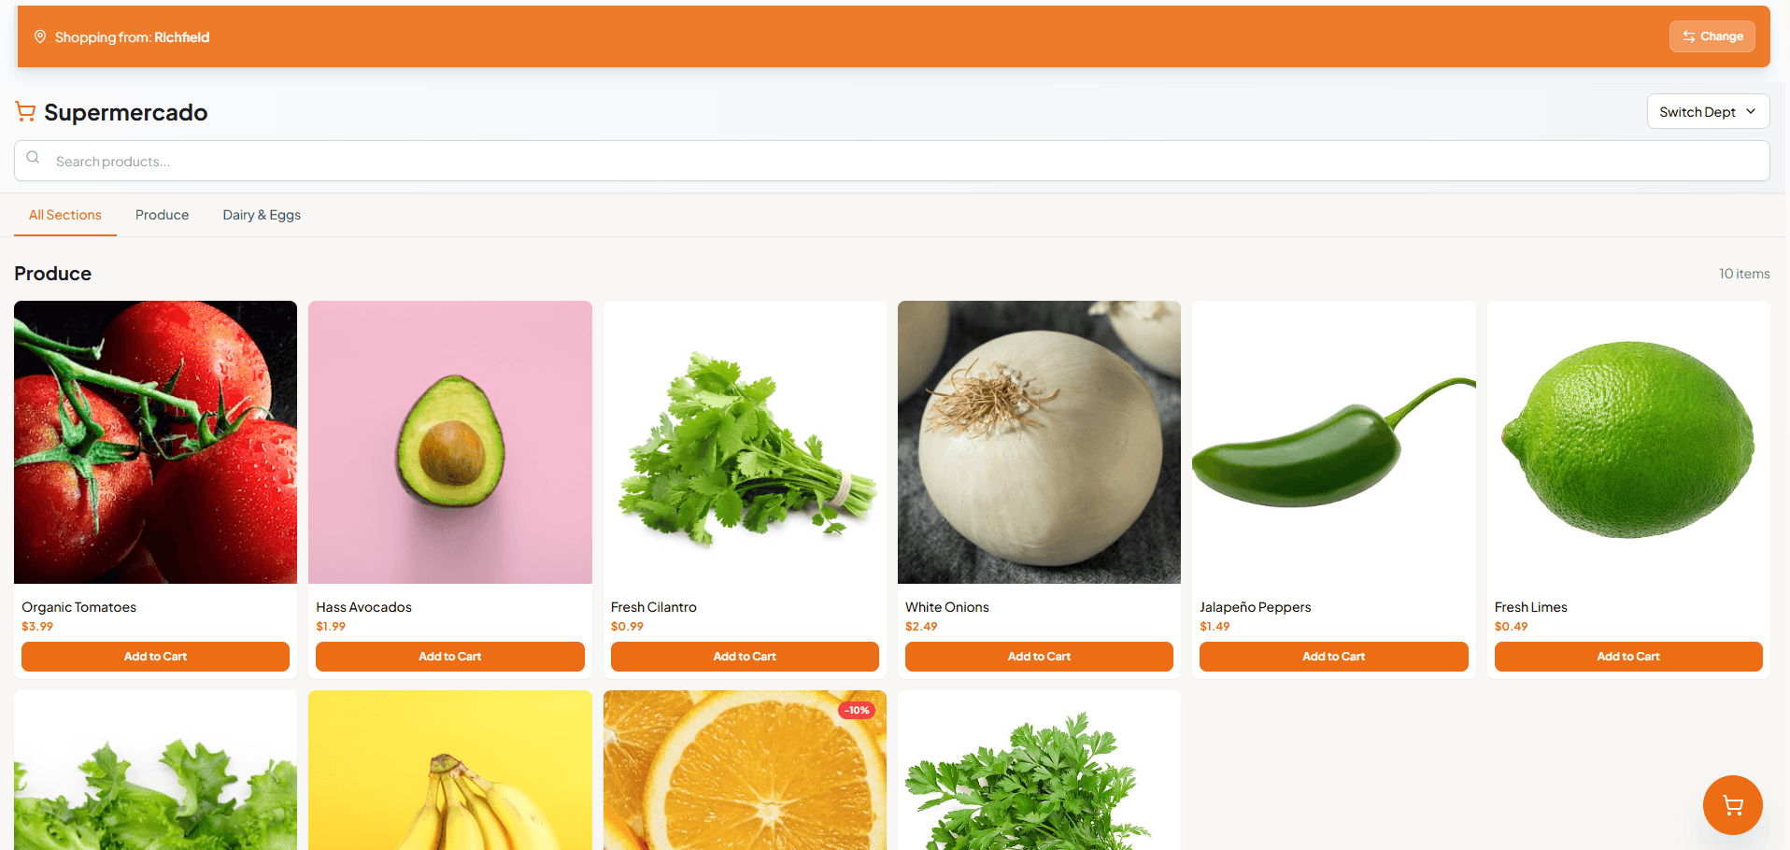The image size is (1790, 850).
Task: Open the bananas product thumbnail
Action: 449,771
